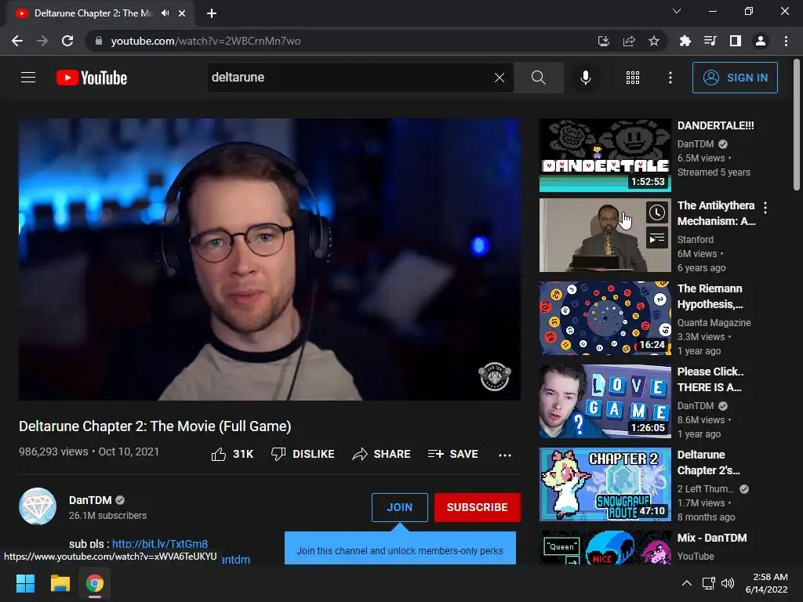The width and height of the screenshot is (803, 602).
Task: Open the tab search chevron
Action: click(677, 11)
